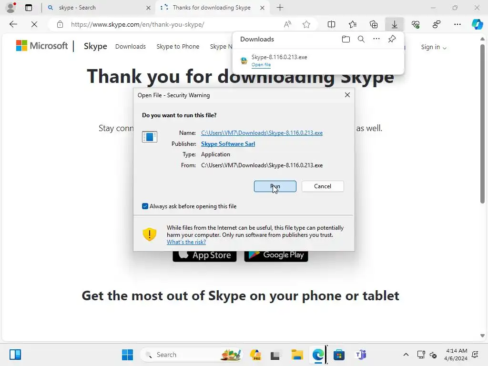Open Microsoft Teams from taskbar

(x=361, y=355)
